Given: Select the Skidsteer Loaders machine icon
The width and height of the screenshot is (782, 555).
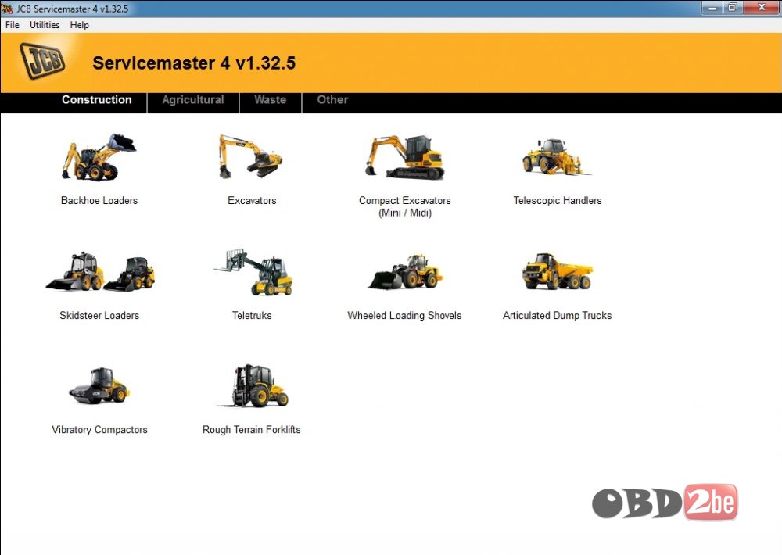Looking at the screenshot, I should pyautogui.click(x=100, y=272).
